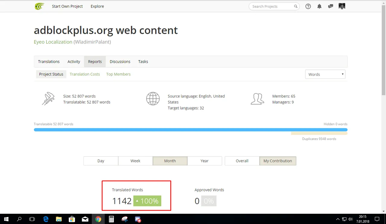Click the globe languages icon
The image size is (386, 224).
pos(153,99)
